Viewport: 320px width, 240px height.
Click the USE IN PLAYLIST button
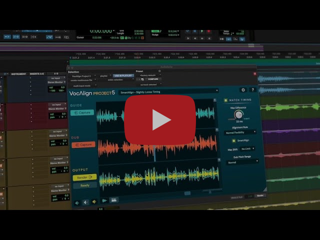(x=123, y=75)
